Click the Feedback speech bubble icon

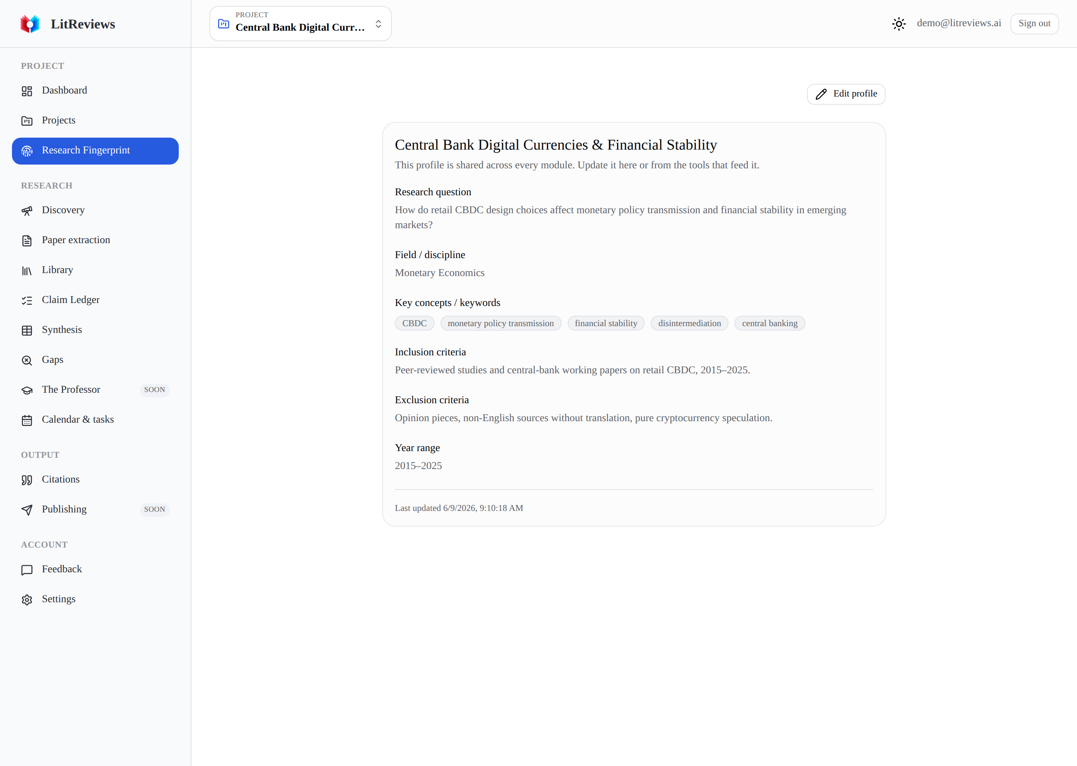click(x=27, y=570)
